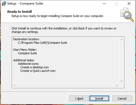Click the 'Setup - Compare Suite' title bar text

[25, 4]
